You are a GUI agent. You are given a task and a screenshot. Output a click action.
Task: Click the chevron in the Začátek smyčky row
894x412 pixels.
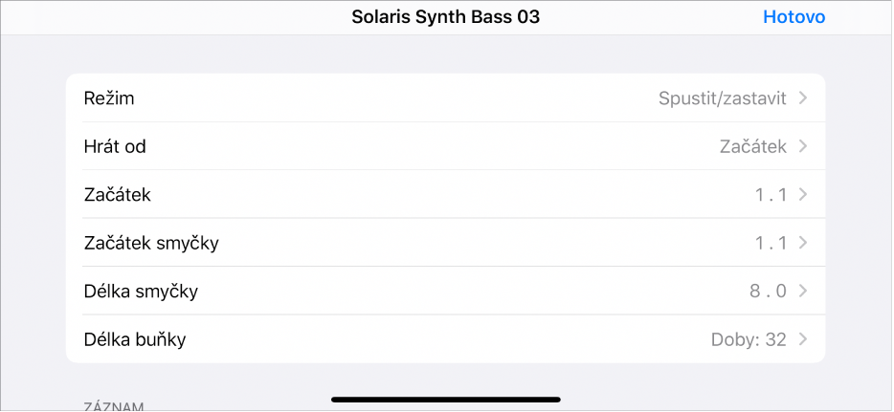[x=803, y=243]
